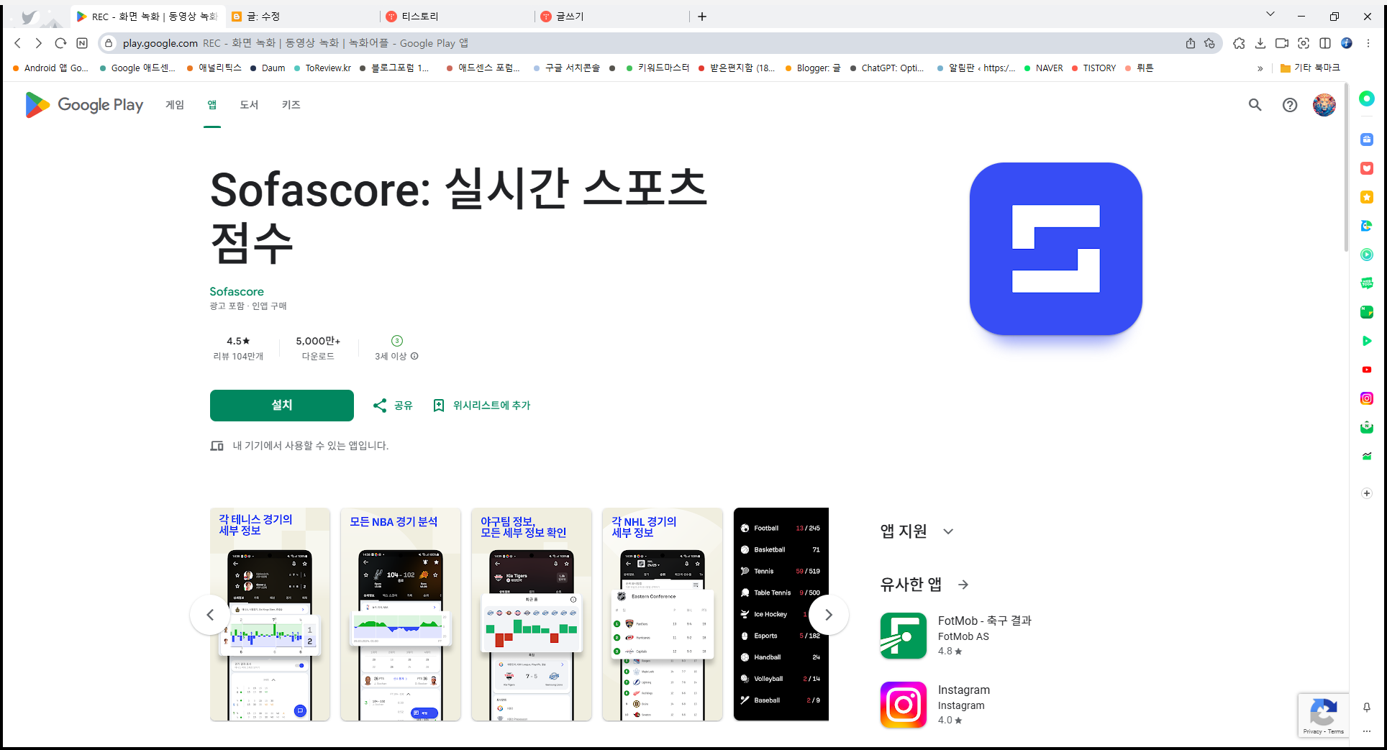Open the browser three-dot menu

tap(1368, 43)
